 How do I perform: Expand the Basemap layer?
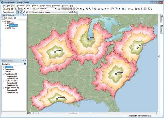tap(5, 28)
